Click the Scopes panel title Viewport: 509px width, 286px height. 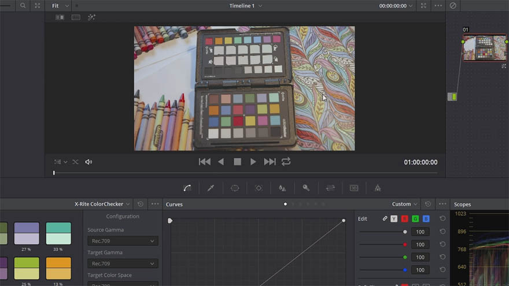[x=462, y=205]
